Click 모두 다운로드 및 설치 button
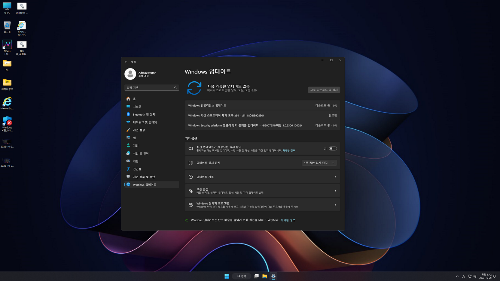The height and width of the screenshot is (281, 500). [324, 90]
